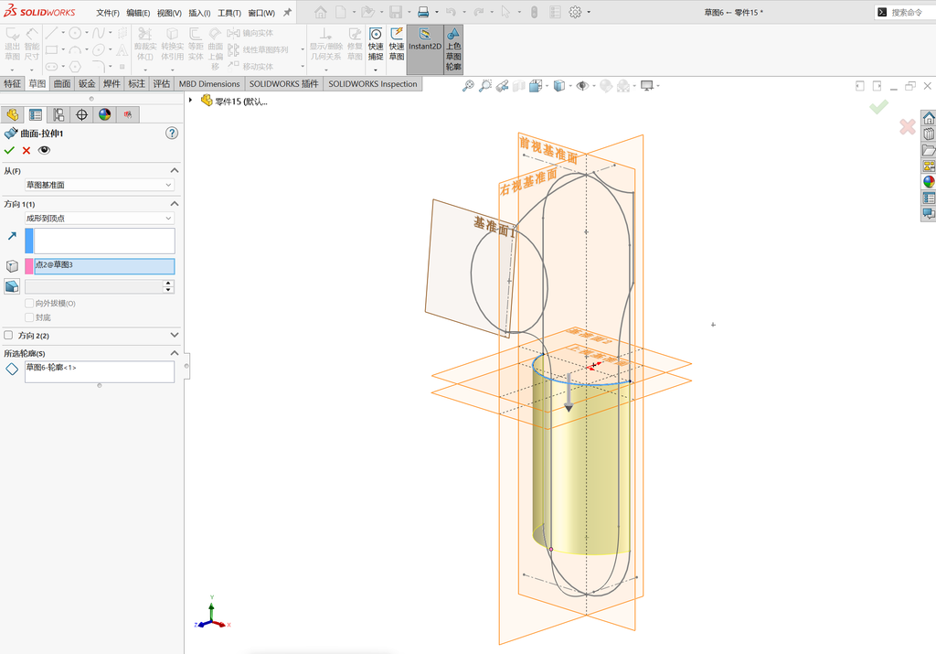Open Custom Properties task pane icon
Screen dimensions: 936x654
[929, 197]
